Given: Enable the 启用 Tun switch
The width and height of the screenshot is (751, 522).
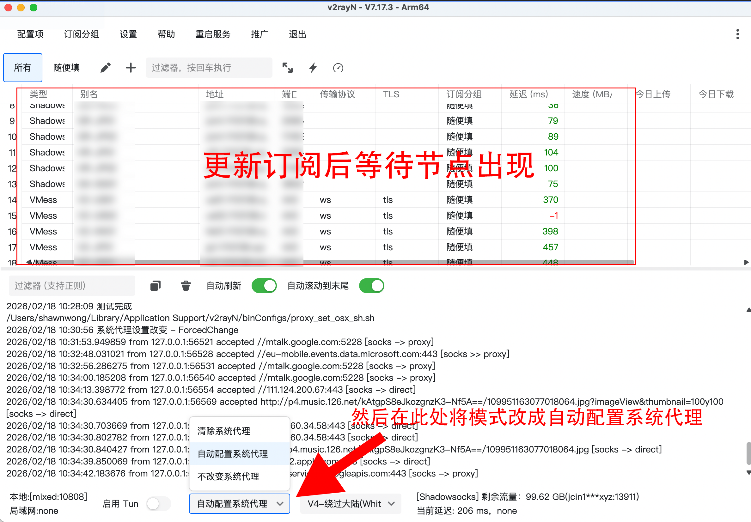Looking at the screenshot, I should pos(159,503).
